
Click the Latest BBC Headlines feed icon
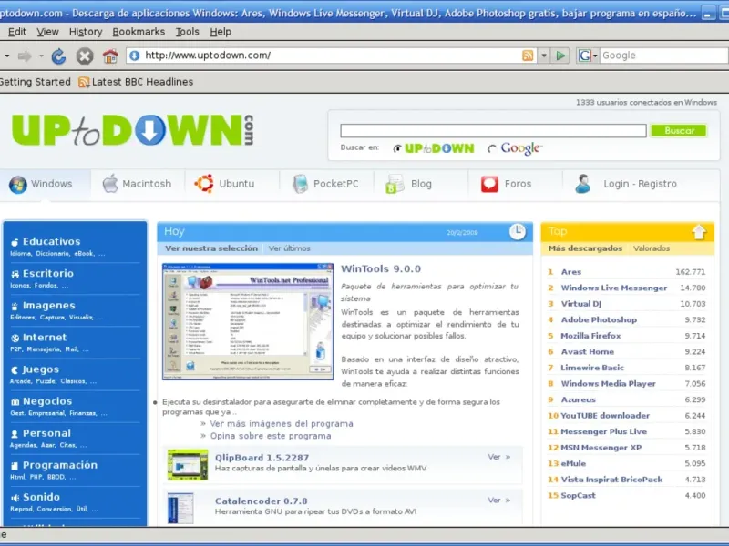pyautogui.click(x=84, y=82)
